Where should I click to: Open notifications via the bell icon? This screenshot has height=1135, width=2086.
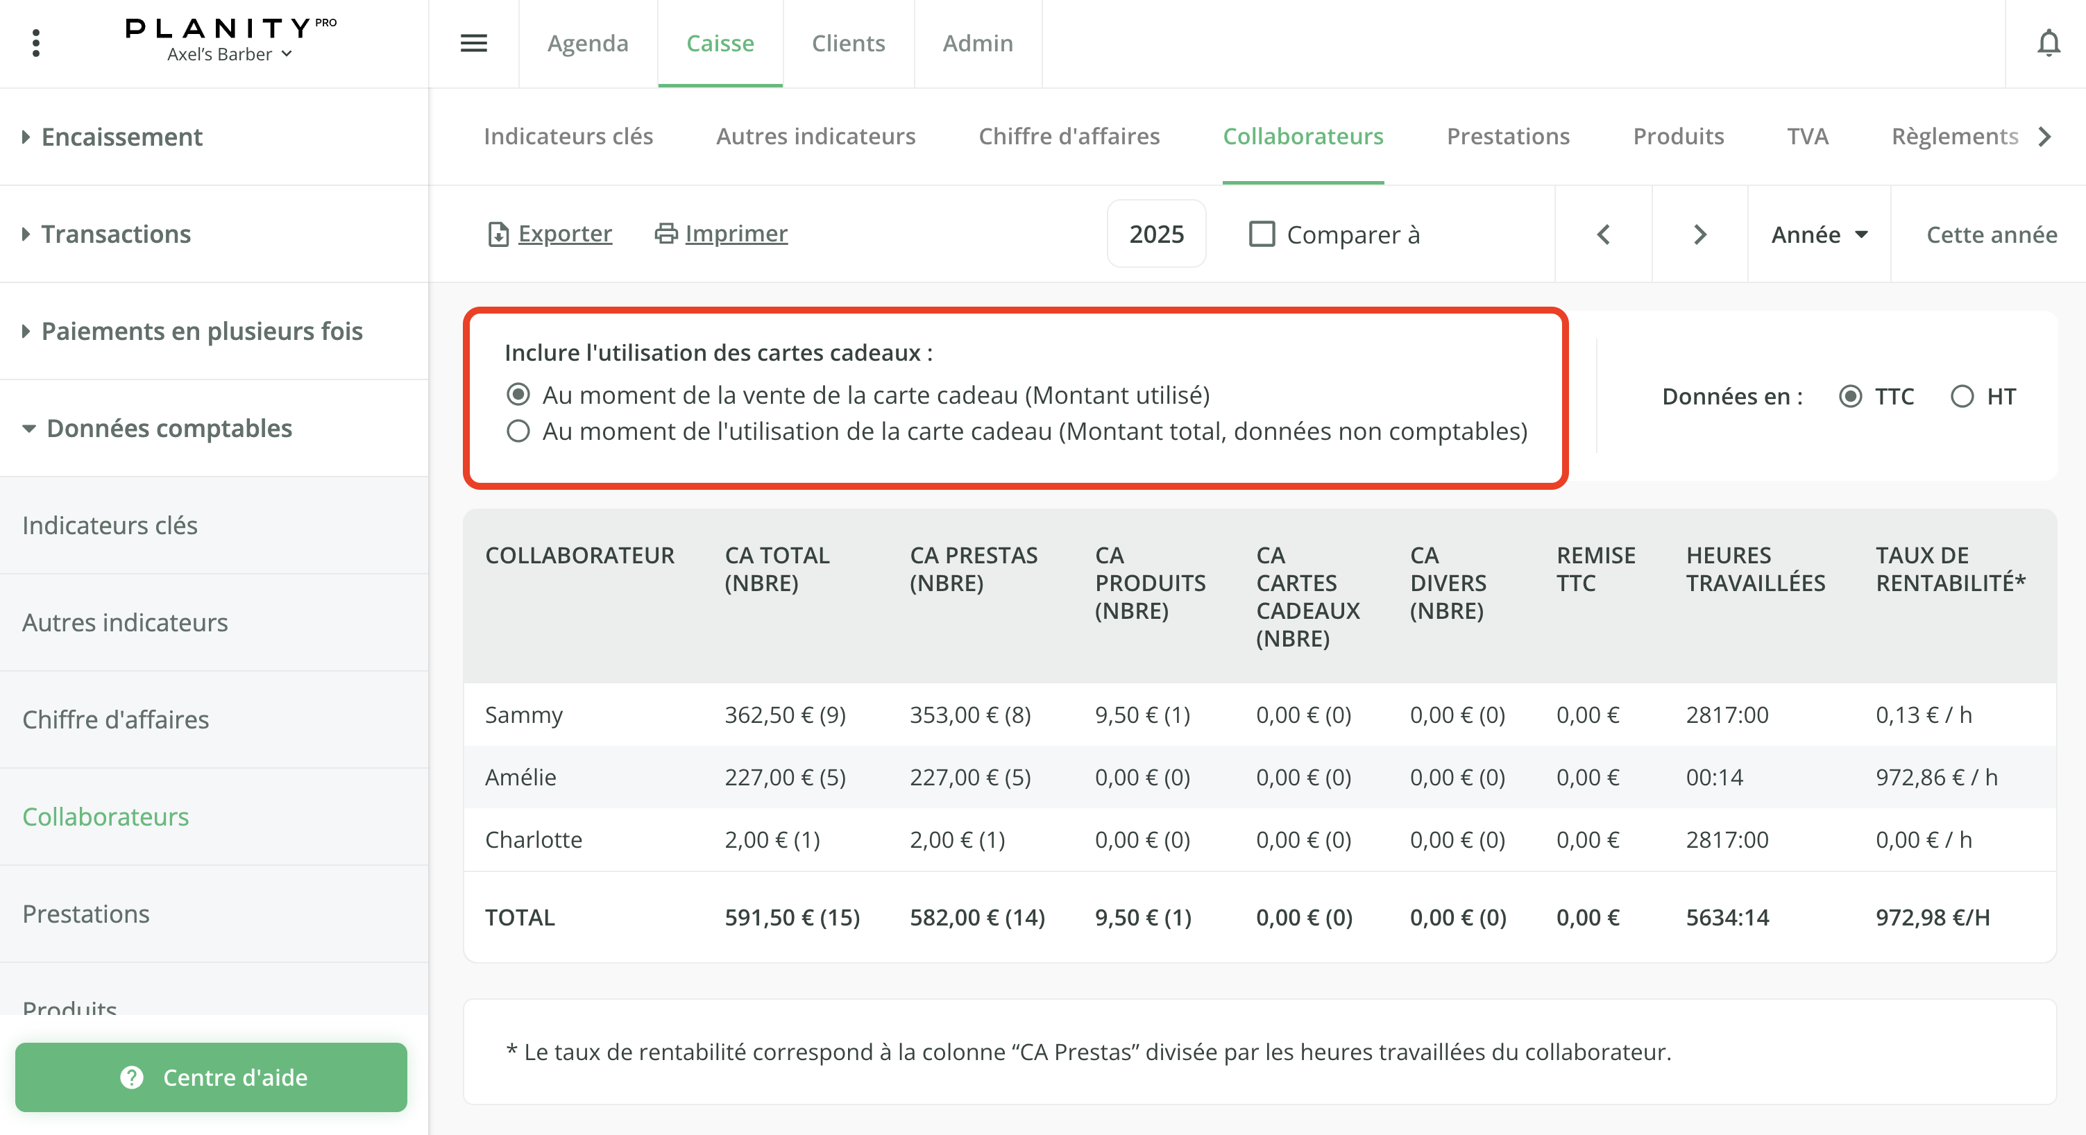(x=2048, y=44)
